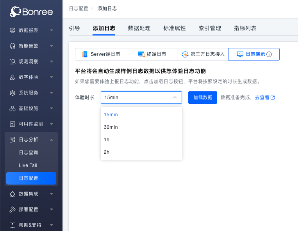Select the 第三方日志接入 option
Viewport: 298px width, 231px height.
point(202,54)
